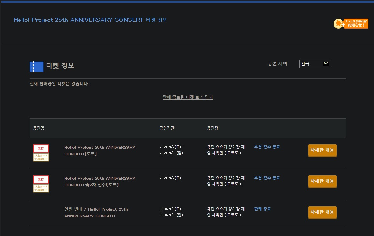
Task: Click the 공연명 column header
Action: point(38,128)
